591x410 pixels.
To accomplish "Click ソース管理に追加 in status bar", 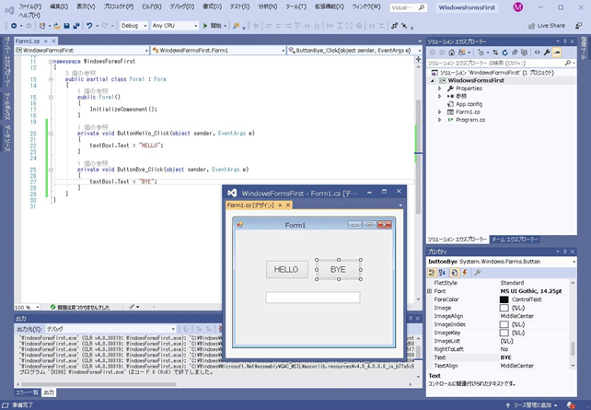I will [531, 405].
